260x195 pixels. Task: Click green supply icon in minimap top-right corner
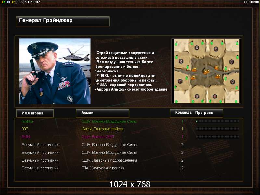(x=237, y=43)
